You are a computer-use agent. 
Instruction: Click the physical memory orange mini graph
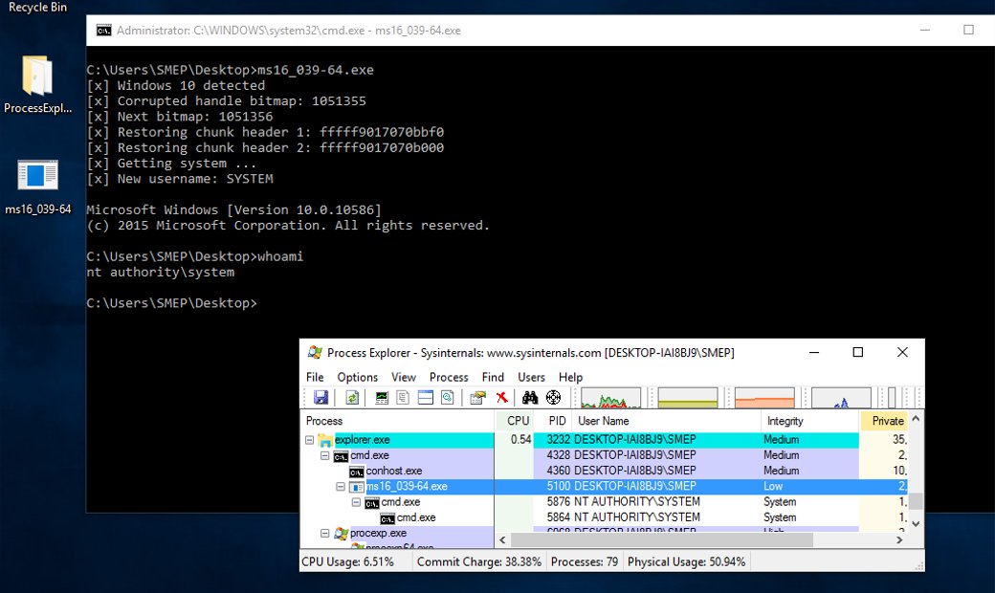coord(764,398)
